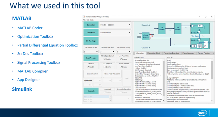Click Flight Time field showing 7.1
The image size is (218, 117).
click(88, 85)
